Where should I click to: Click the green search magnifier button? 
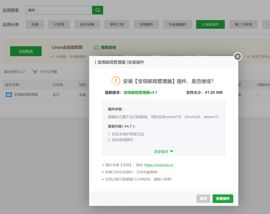(98, 10)
